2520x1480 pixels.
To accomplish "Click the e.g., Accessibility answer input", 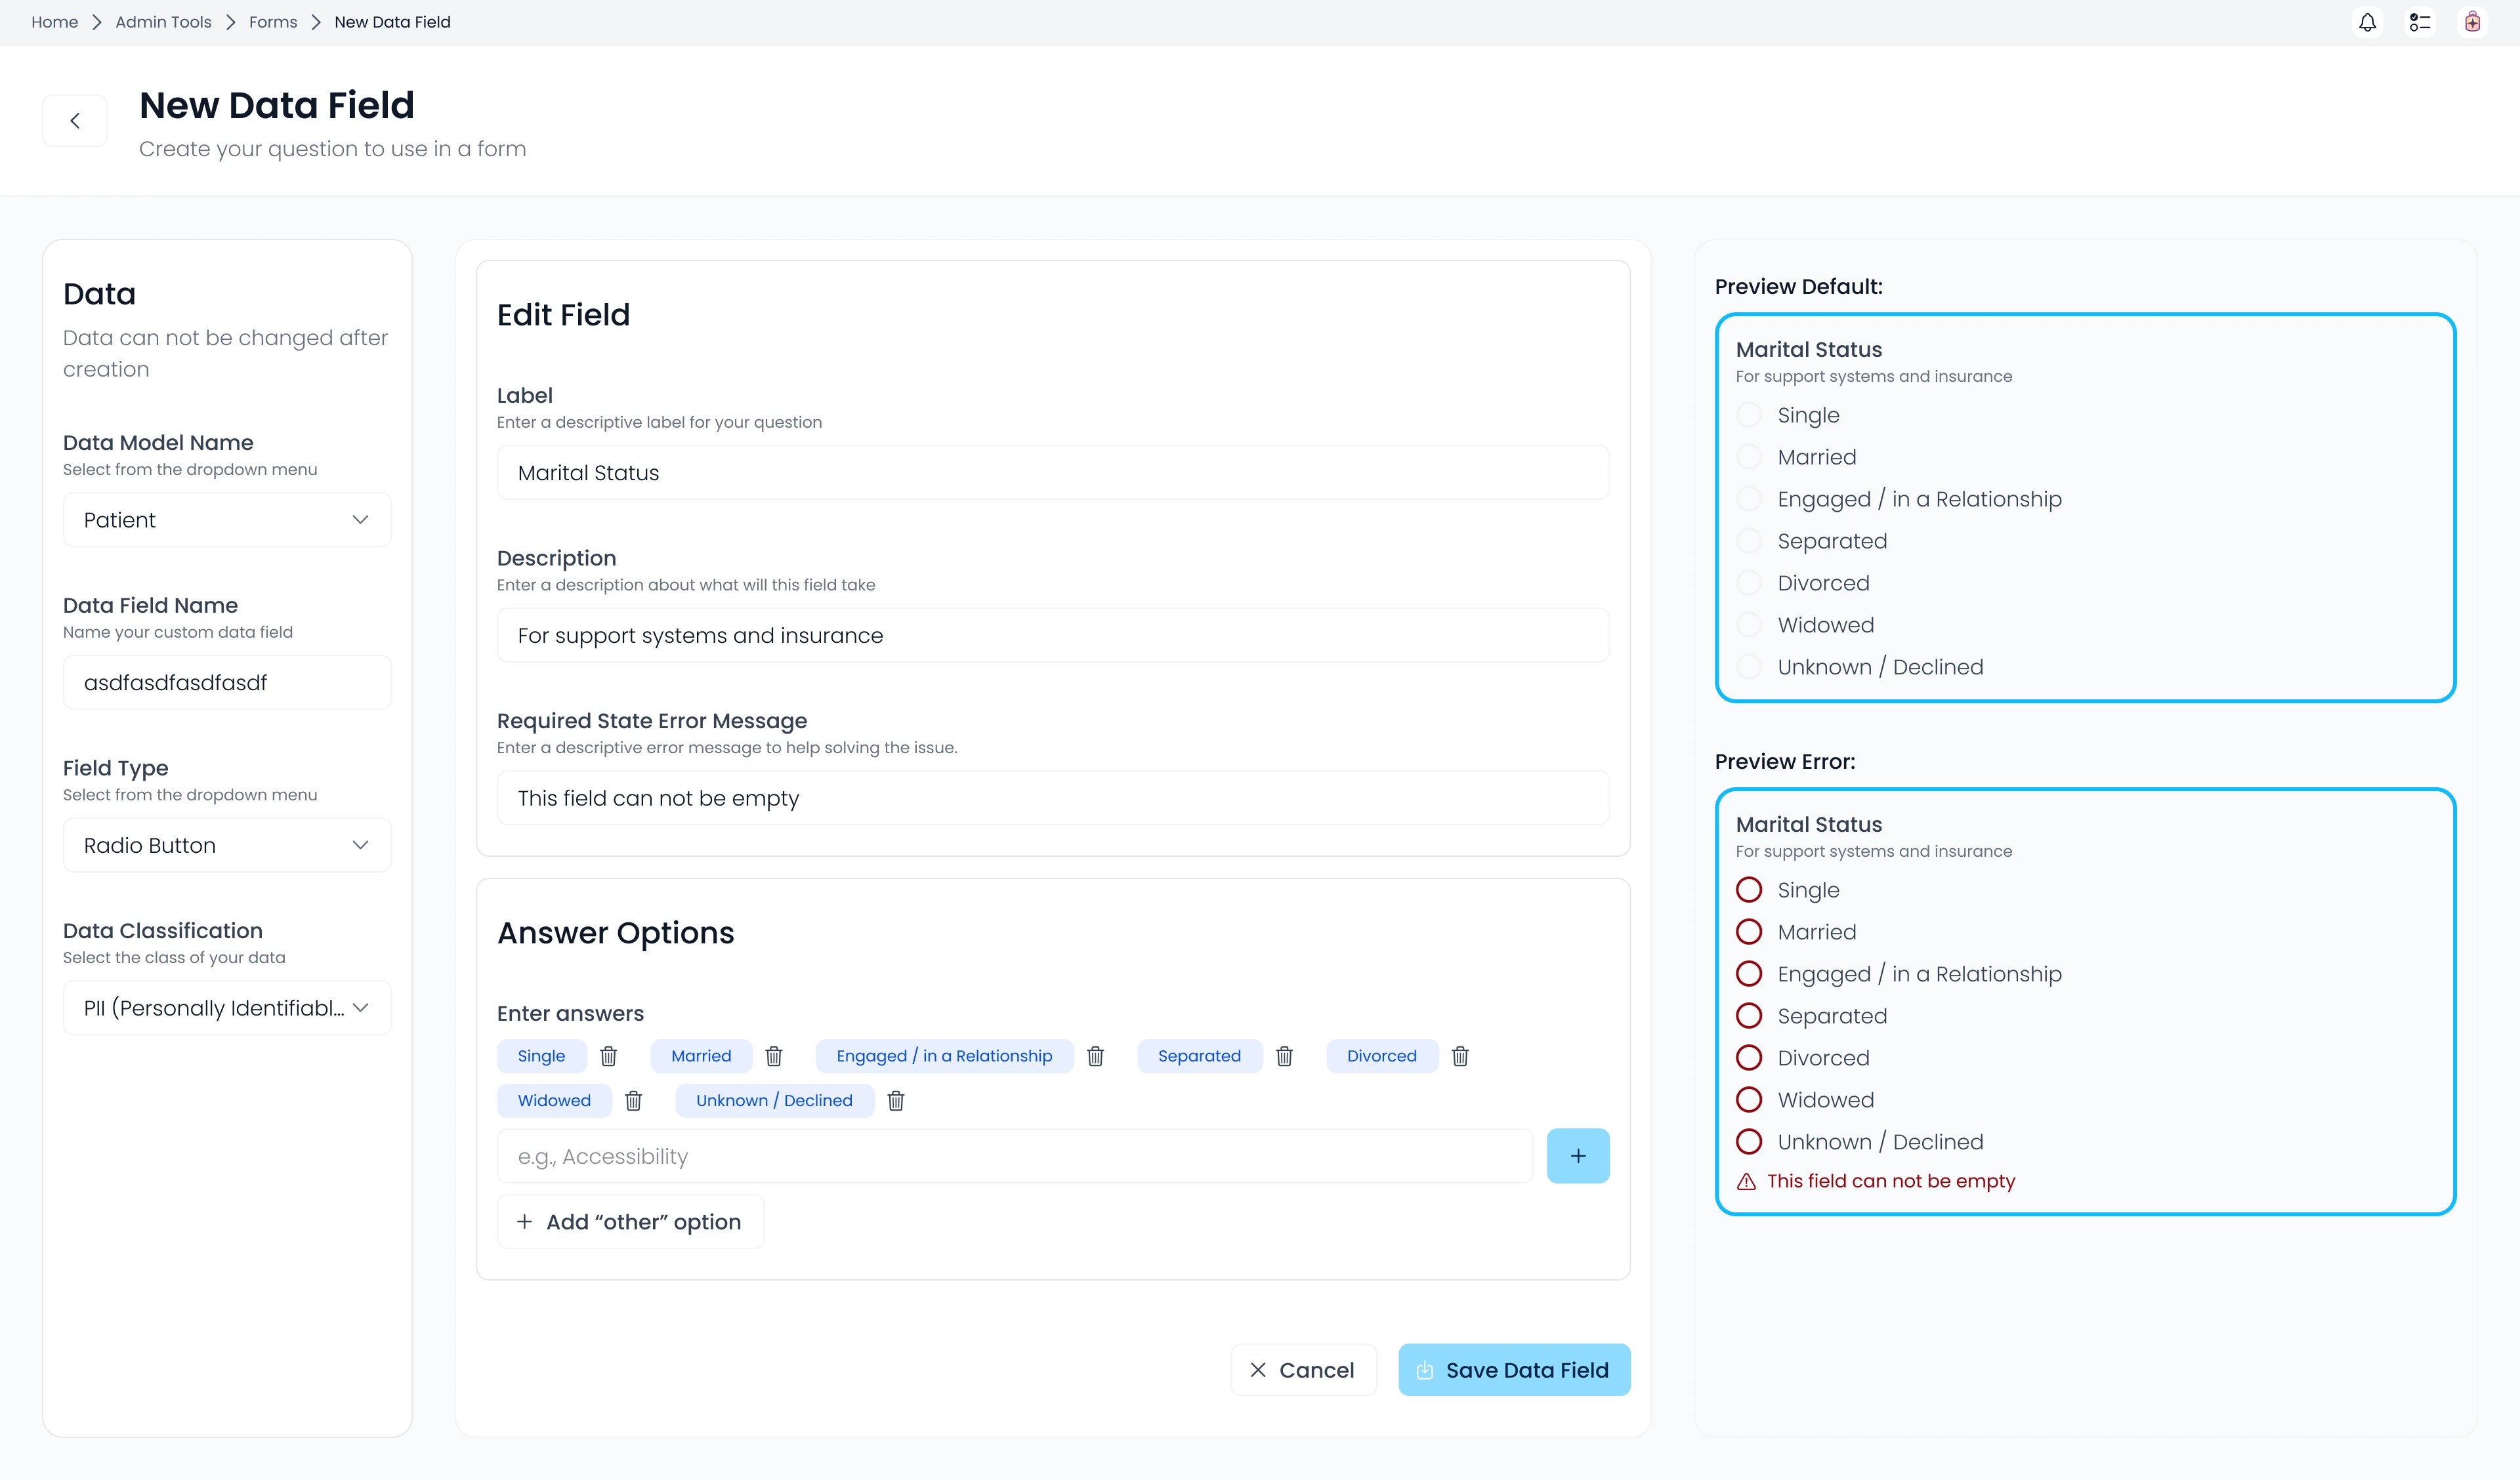I will click(x=1014, y=1157).
